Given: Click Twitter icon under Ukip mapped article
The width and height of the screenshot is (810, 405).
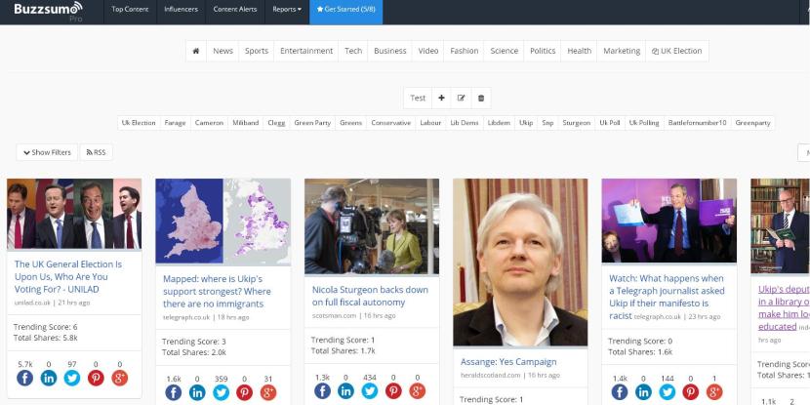Looking at the screenshot, I should (221, 392).
